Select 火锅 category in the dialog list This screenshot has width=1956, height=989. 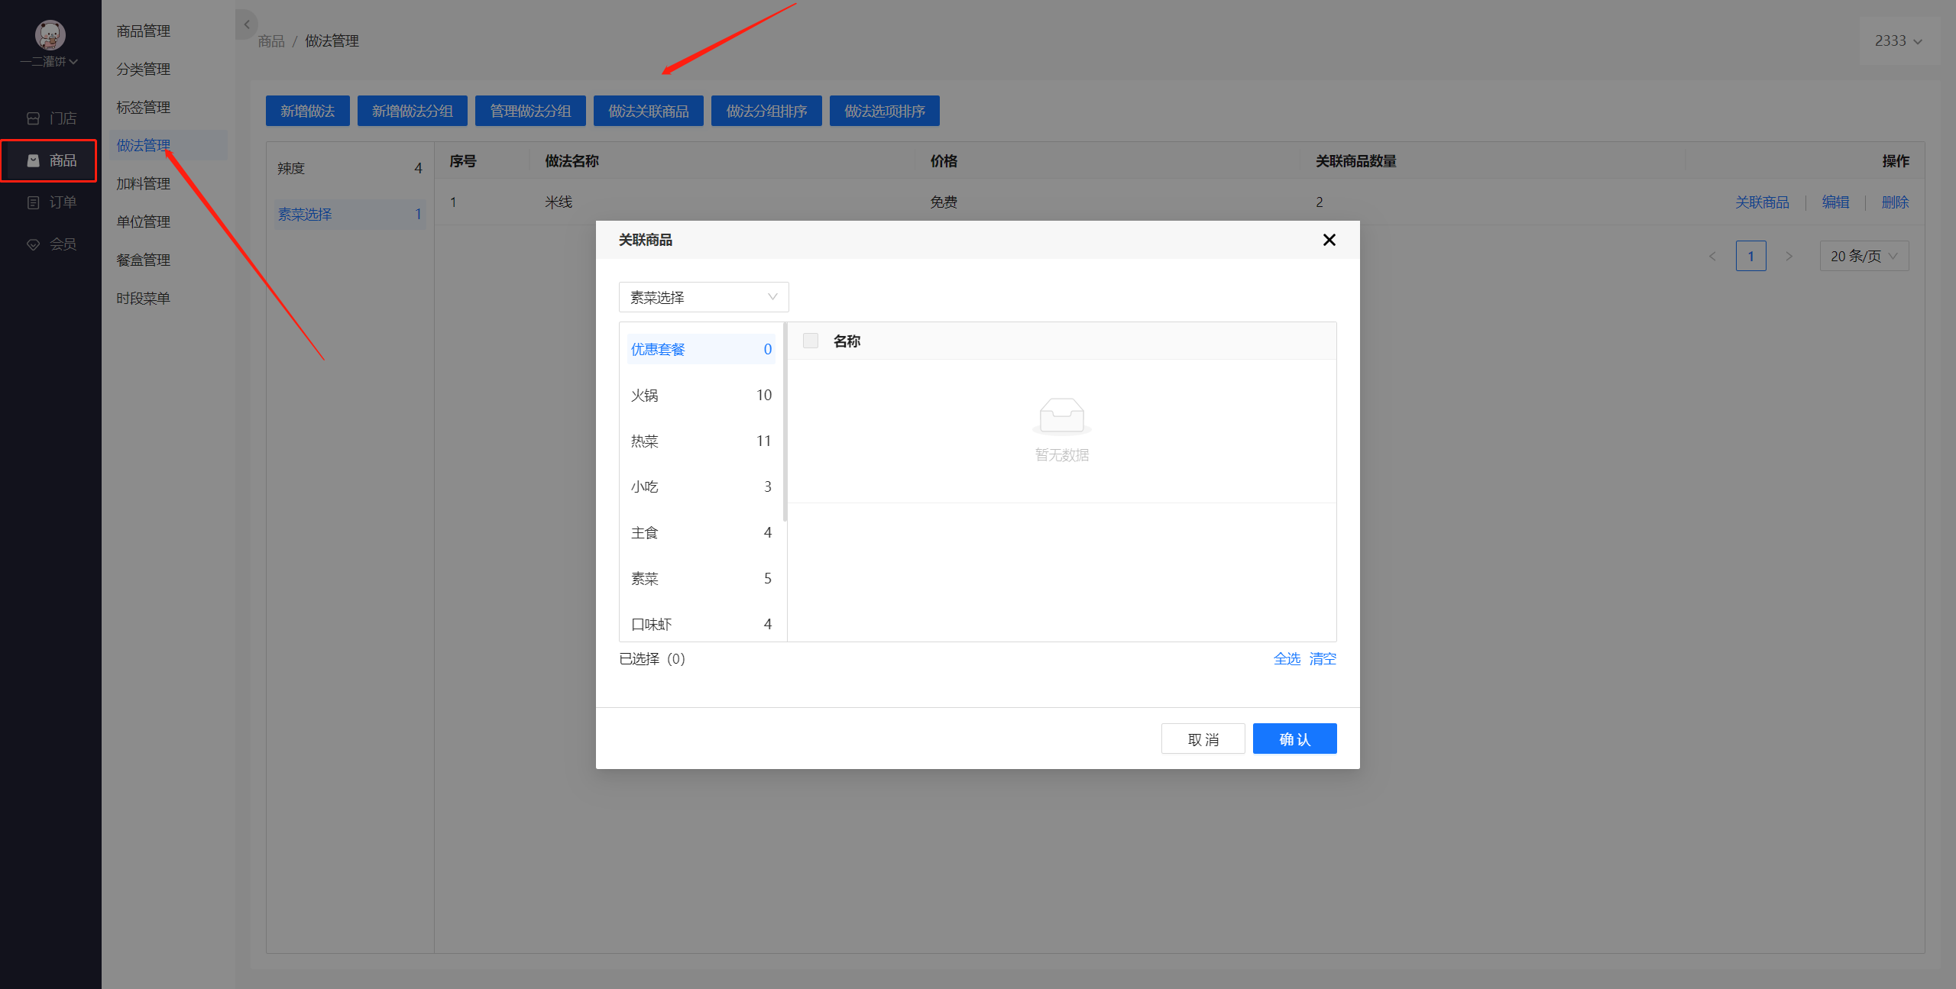tap(701, 395)
